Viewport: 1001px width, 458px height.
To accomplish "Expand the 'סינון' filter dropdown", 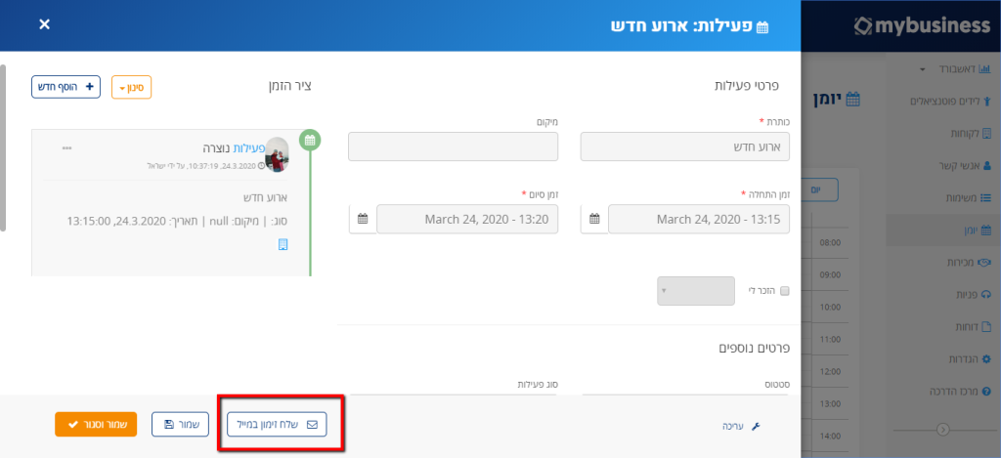I will click(132, 87).
